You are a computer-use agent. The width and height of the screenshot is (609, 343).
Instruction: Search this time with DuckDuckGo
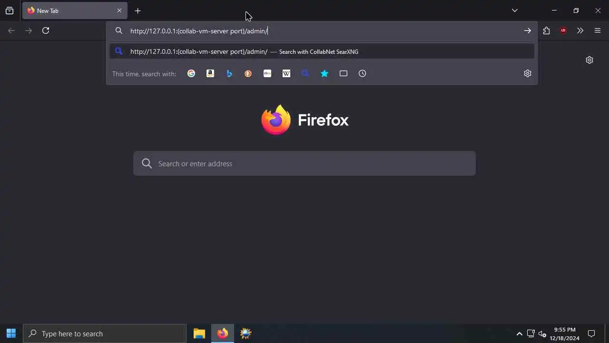(x=248, y=73)
